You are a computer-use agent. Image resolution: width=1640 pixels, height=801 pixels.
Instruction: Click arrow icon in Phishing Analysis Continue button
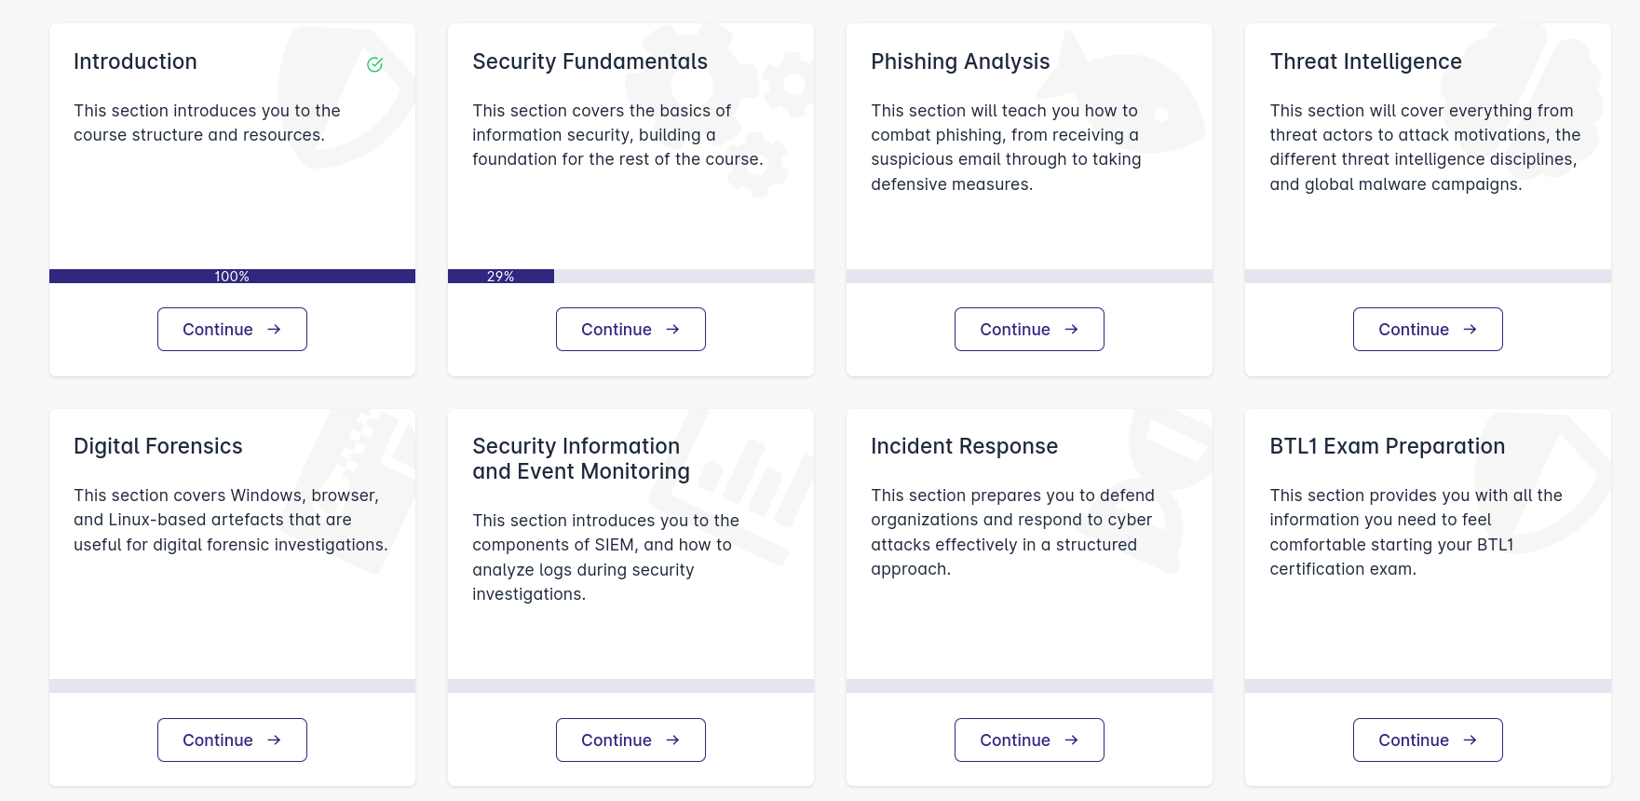[1071, 329]
